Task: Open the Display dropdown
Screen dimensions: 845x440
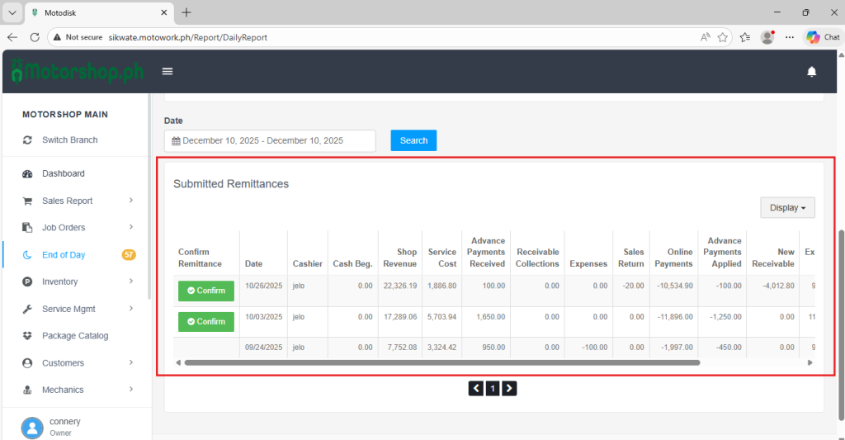Action: (787, 208)
